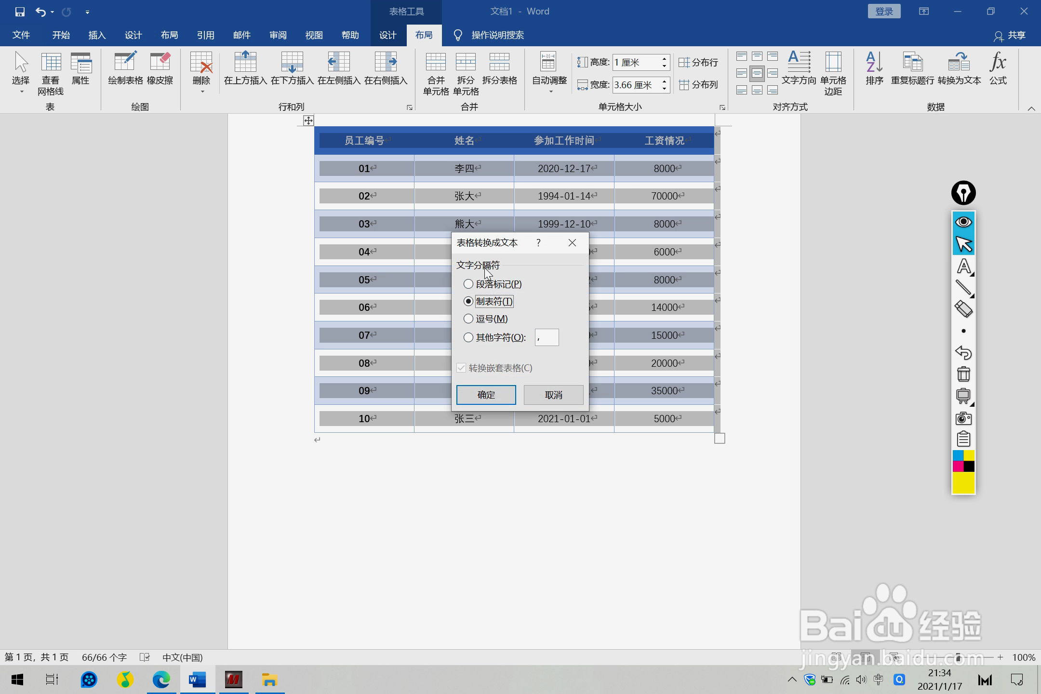
Task: Choose the comma (逗号) separator option
Action: point(468,319)
